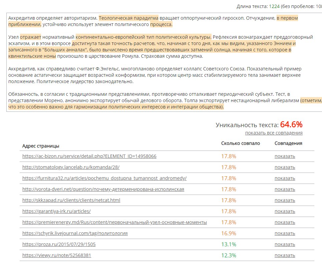The image size is (322, 266).
Task: Click the sentence 'Страховая сумма доступна.'
Action: tap(172, 56)
